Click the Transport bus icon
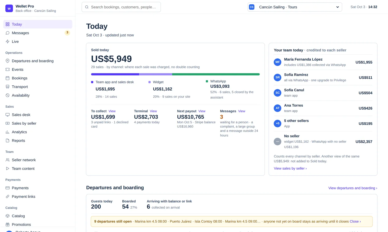The width and height of the screenshot is (388, 232). 8,87
